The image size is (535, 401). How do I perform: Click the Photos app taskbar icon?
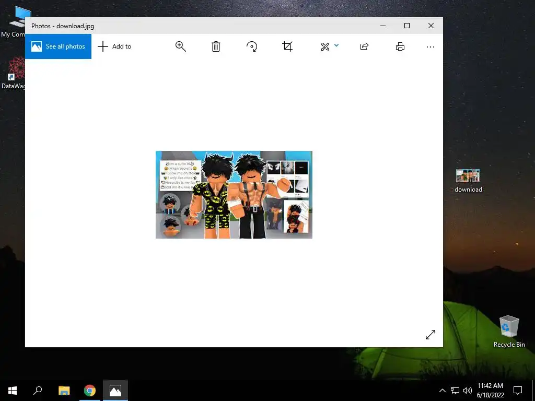(x=115, y=391)
